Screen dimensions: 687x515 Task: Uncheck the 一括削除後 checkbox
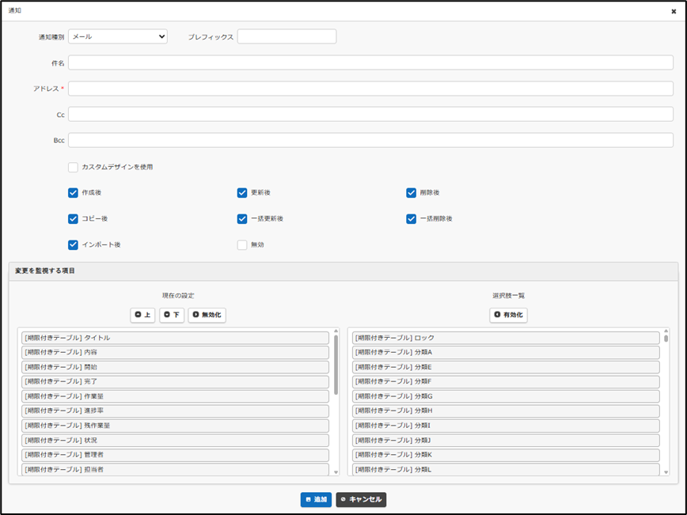click(x=412, y=218)
